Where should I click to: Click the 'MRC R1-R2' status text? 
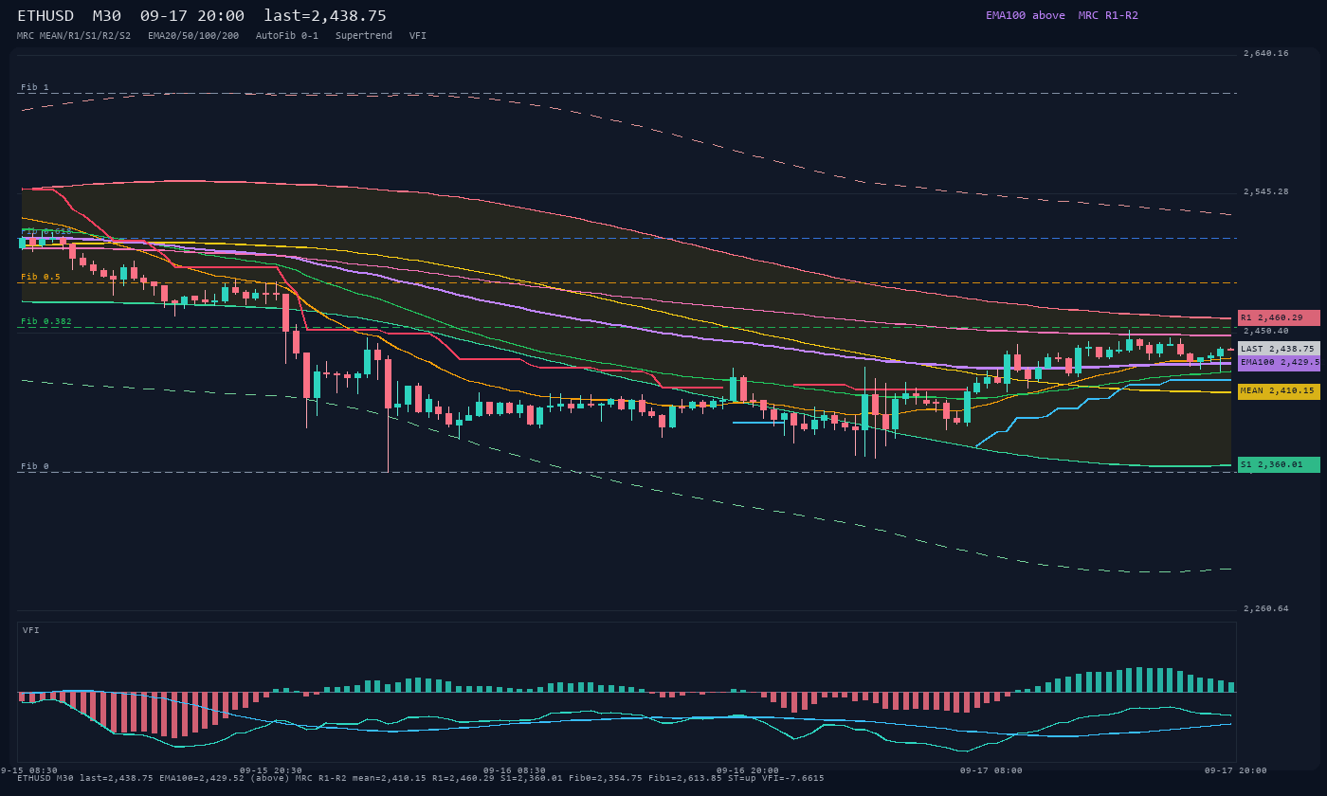1108,15
